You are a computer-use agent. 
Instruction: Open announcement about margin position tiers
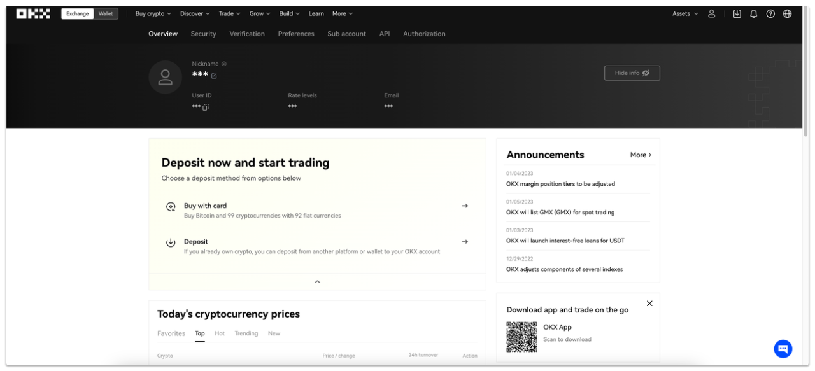click(560, 184)
